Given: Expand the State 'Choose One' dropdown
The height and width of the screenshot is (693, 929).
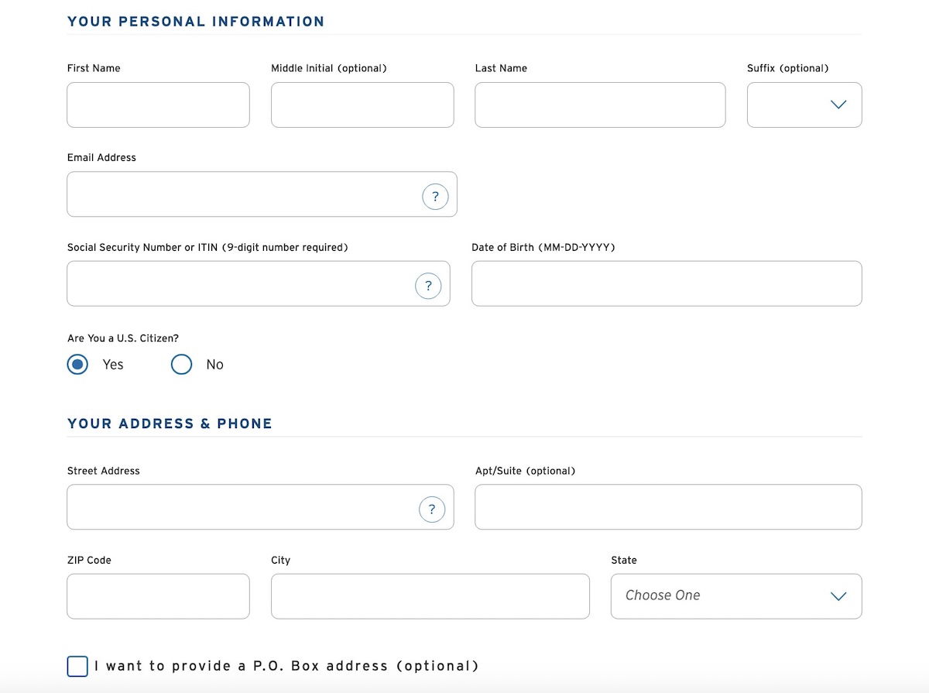Looking at the screenshot, I should coord(735,596).
